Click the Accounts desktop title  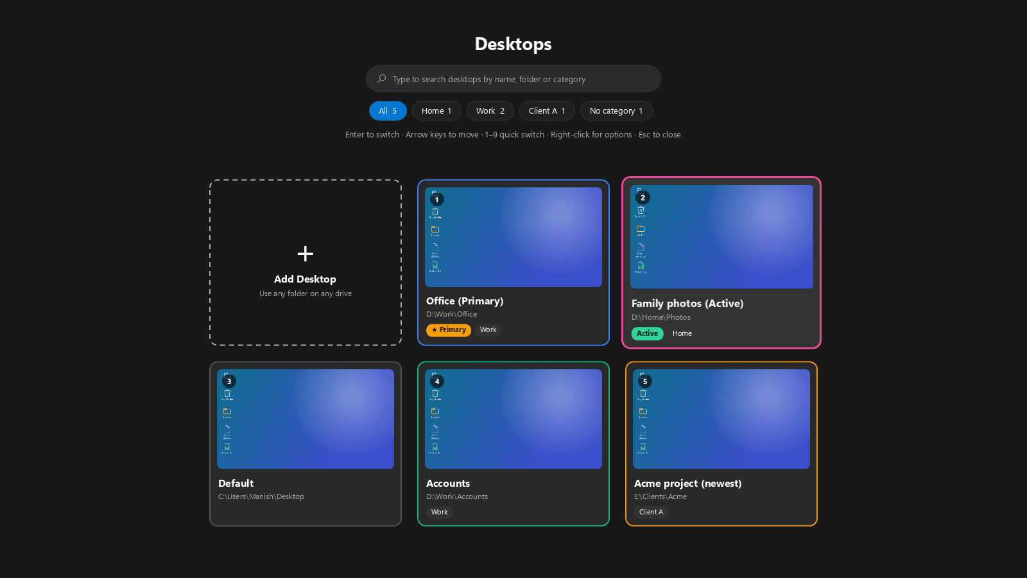[448, 484]
